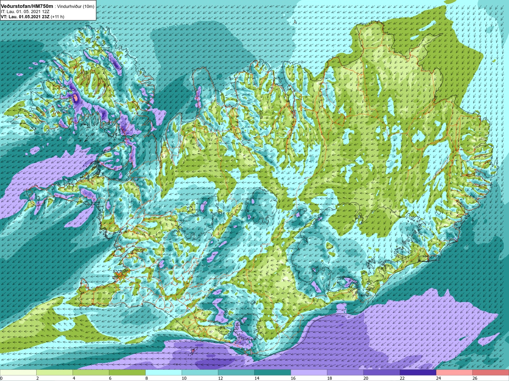Click the legend scale value 26
Image resolution: width=509 pixels, height=381 pixels.
click(x=475, y=378)
